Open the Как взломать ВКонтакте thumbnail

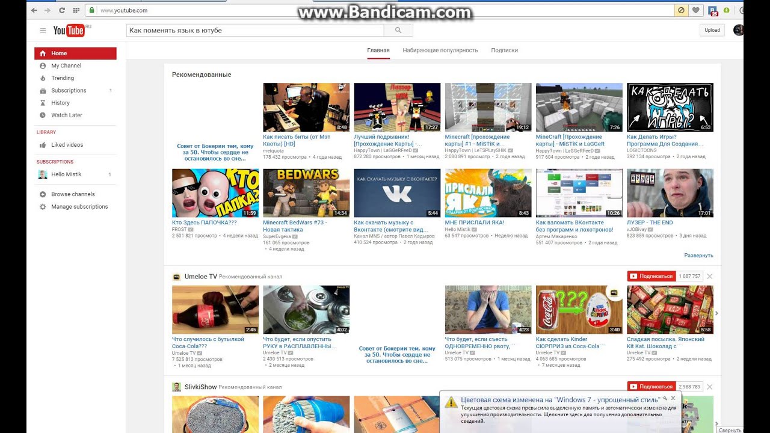tap(579, 193)
